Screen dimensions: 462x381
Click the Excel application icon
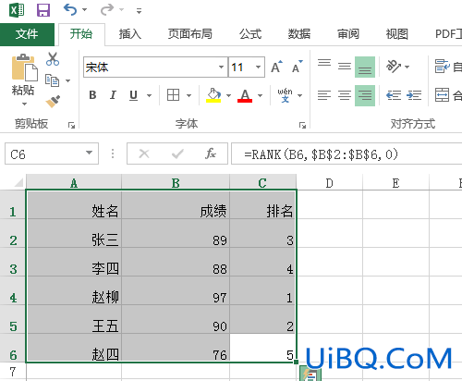click(17, 10)
